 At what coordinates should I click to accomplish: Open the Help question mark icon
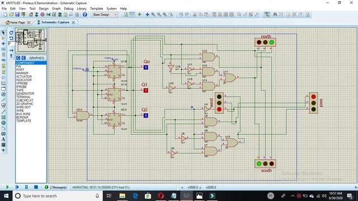84,15
